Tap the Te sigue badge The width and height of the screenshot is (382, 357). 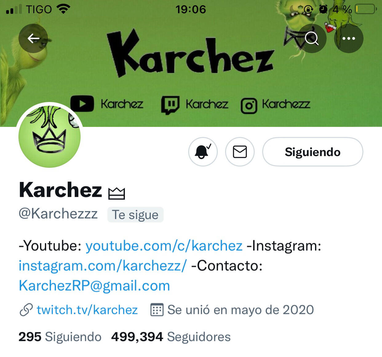[135, 214]
